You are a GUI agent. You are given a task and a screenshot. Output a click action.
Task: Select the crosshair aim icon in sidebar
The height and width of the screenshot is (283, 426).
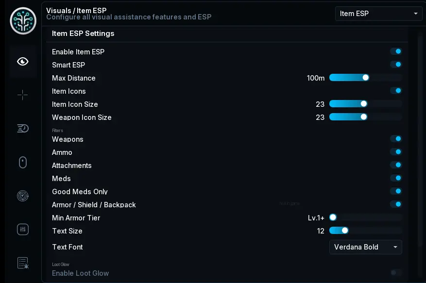22,95
